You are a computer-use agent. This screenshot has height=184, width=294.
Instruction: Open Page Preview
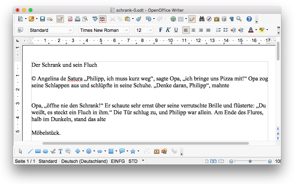pyautogui.click(x=85, y=19)
